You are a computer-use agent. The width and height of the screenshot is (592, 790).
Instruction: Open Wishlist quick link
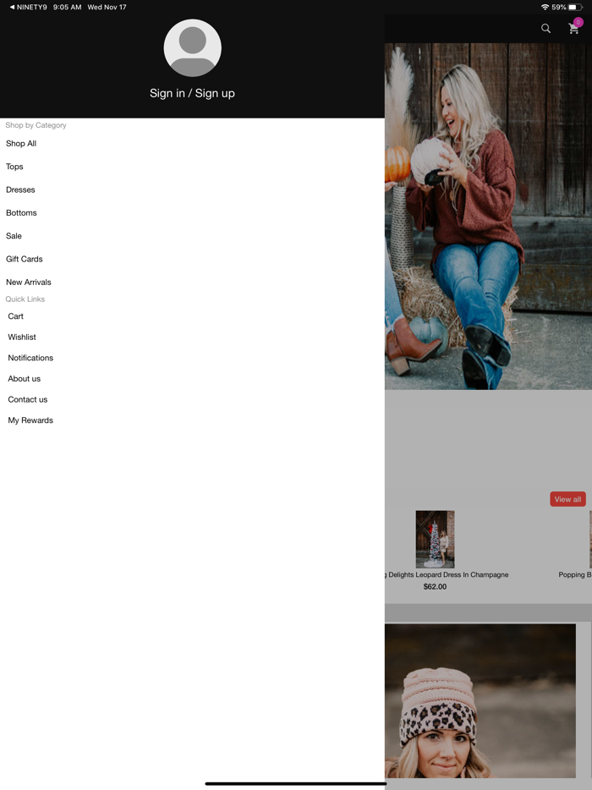click(x=22, y=337)
